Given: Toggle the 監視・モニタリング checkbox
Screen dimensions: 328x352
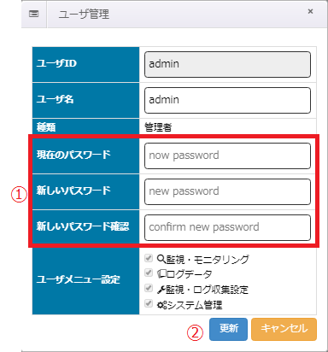Looking at the screenshot, I should tap(149, 258).
